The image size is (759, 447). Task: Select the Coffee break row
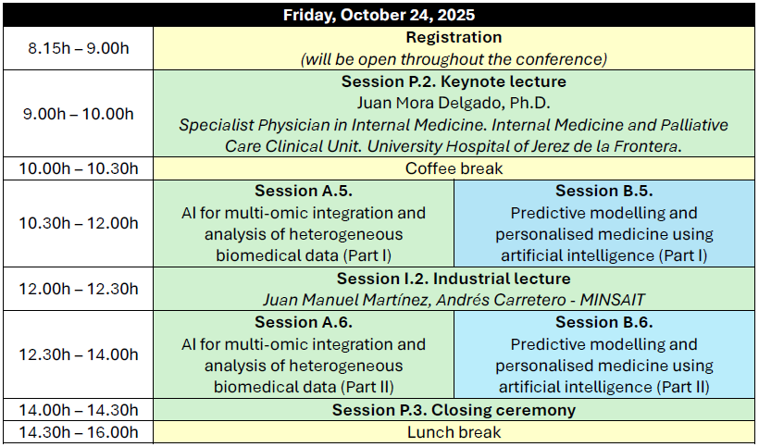click(x=454, y=168)
